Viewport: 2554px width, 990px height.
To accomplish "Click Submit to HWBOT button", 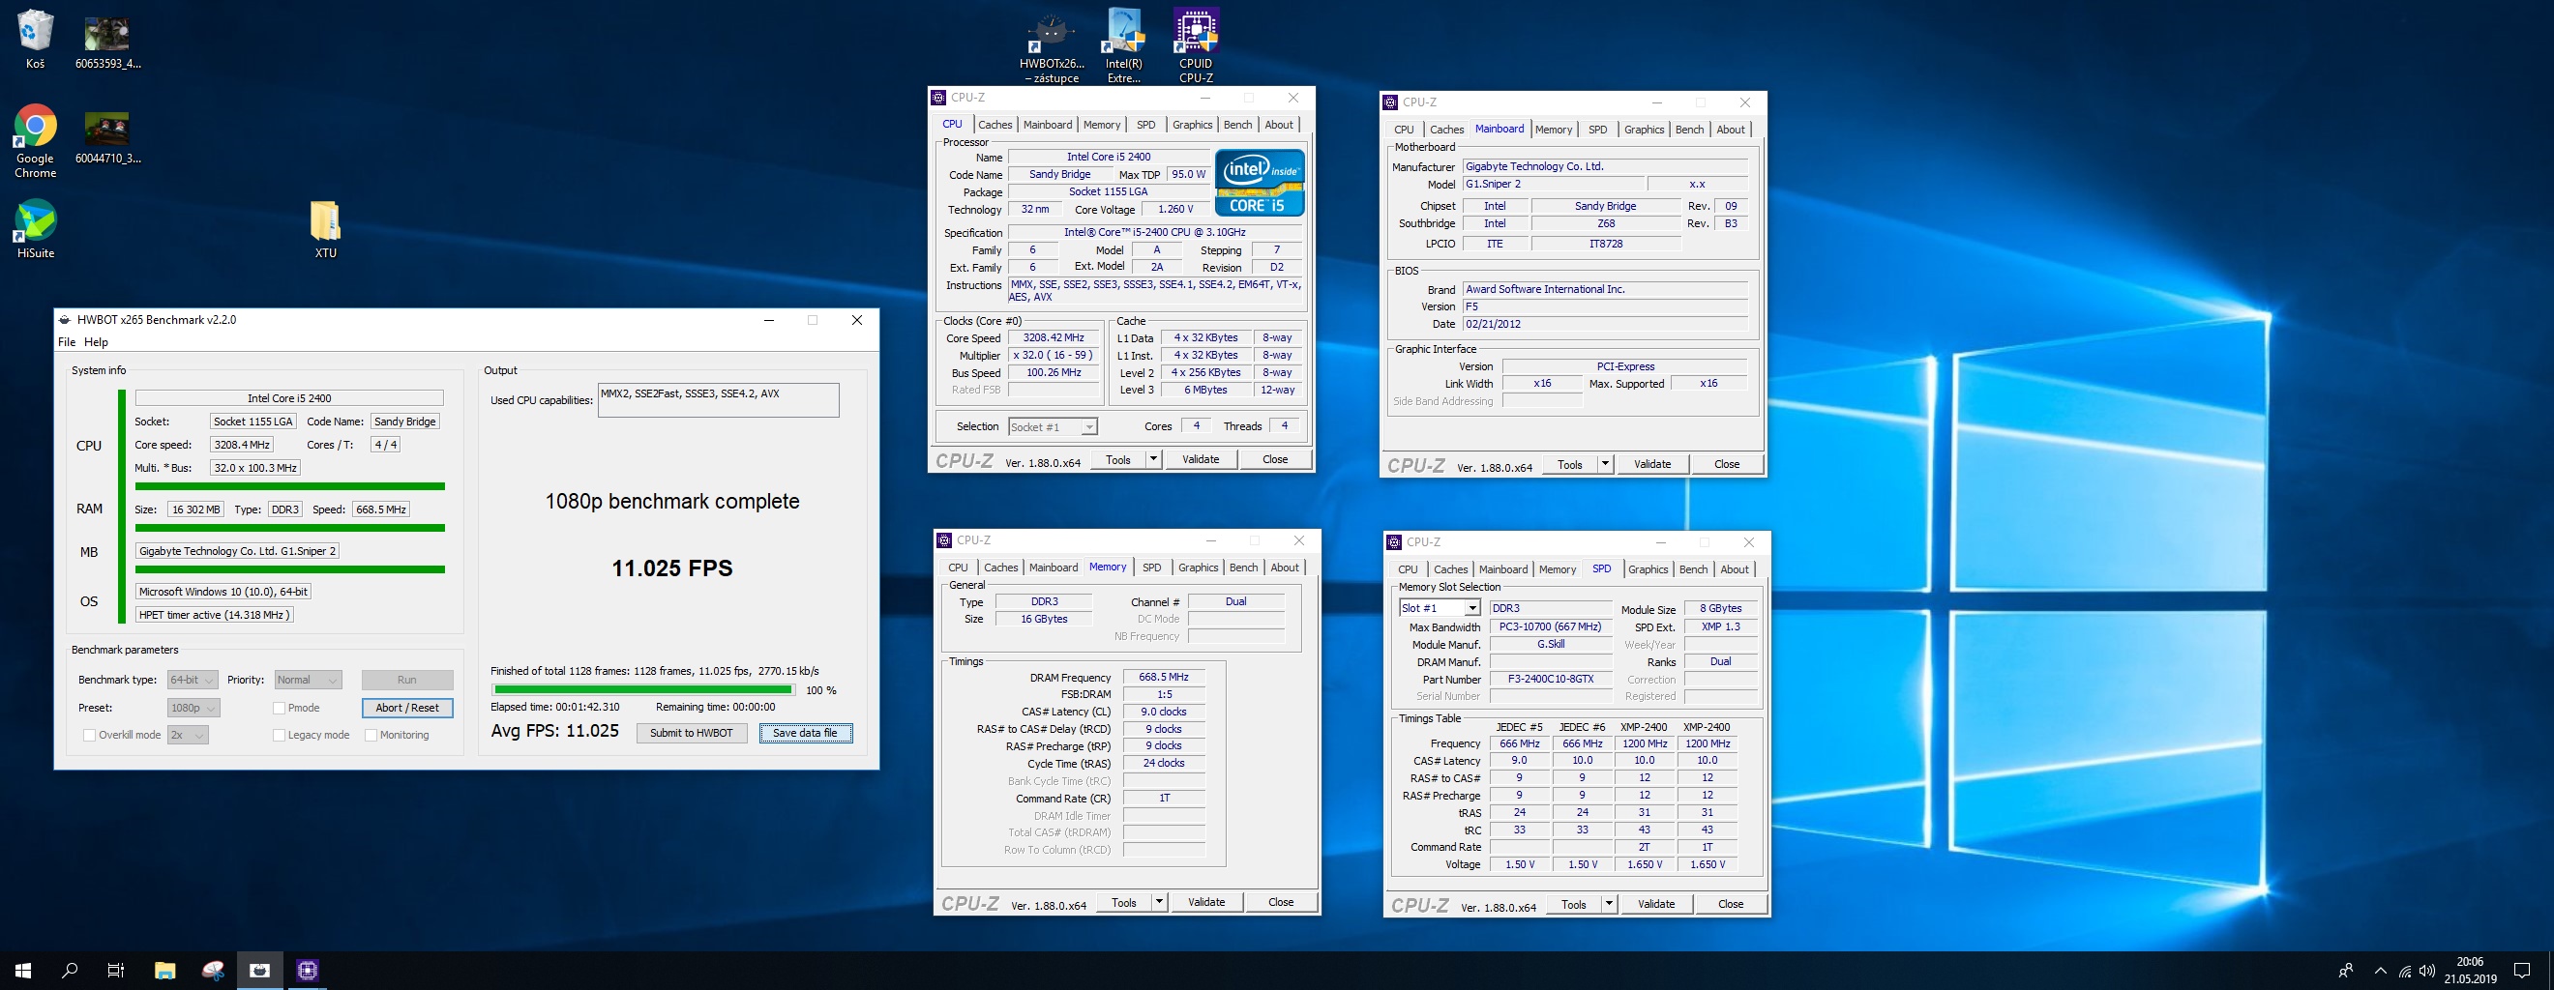I will click(x=691, y=734).
